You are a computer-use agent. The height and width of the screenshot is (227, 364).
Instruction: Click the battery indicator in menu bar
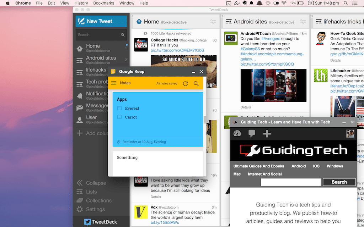click(300, 3)
